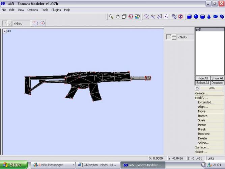This screenshot has width=225, height=169.
Task: Click the wireframe box view icon
Action: click(x=124, y=16)
